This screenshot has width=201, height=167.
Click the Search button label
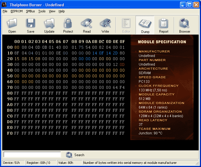click(79, 155)
